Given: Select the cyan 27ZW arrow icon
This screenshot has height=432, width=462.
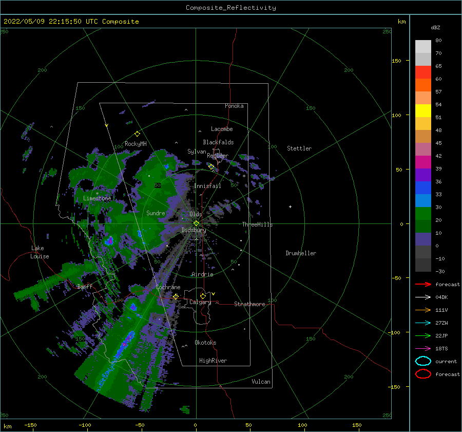Looking at the screenshot, I should (x=423, y=323).
